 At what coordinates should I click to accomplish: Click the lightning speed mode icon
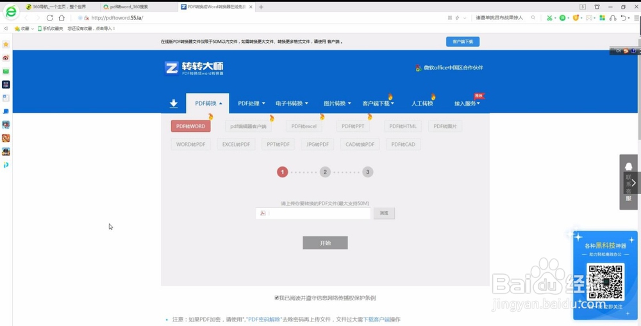coord(458,18)
